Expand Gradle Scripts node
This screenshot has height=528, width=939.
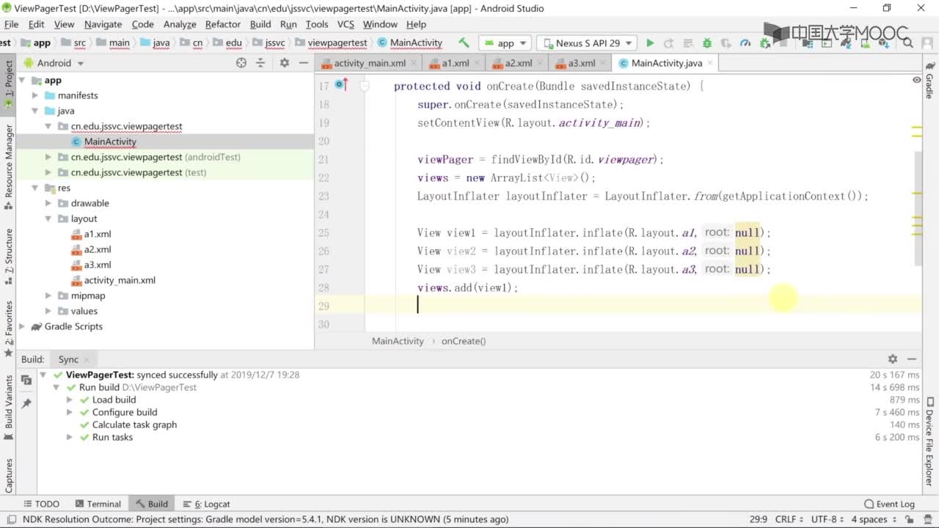point(22,326)
